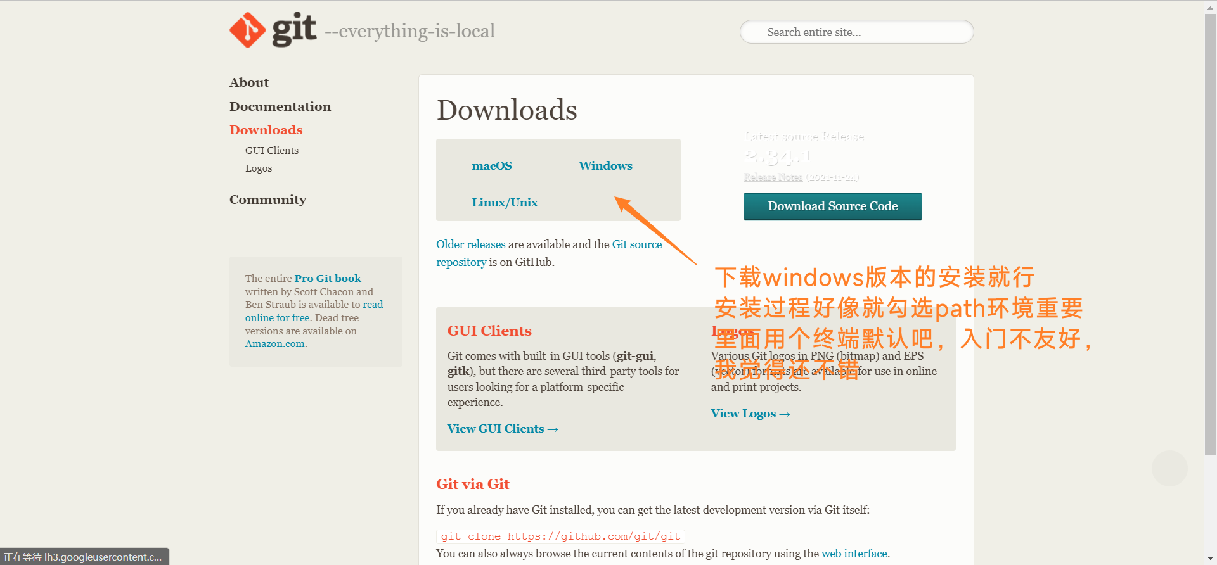Choose the Windows download
This screenshot has width=1217, height=565.
click(x=605, y=166)
